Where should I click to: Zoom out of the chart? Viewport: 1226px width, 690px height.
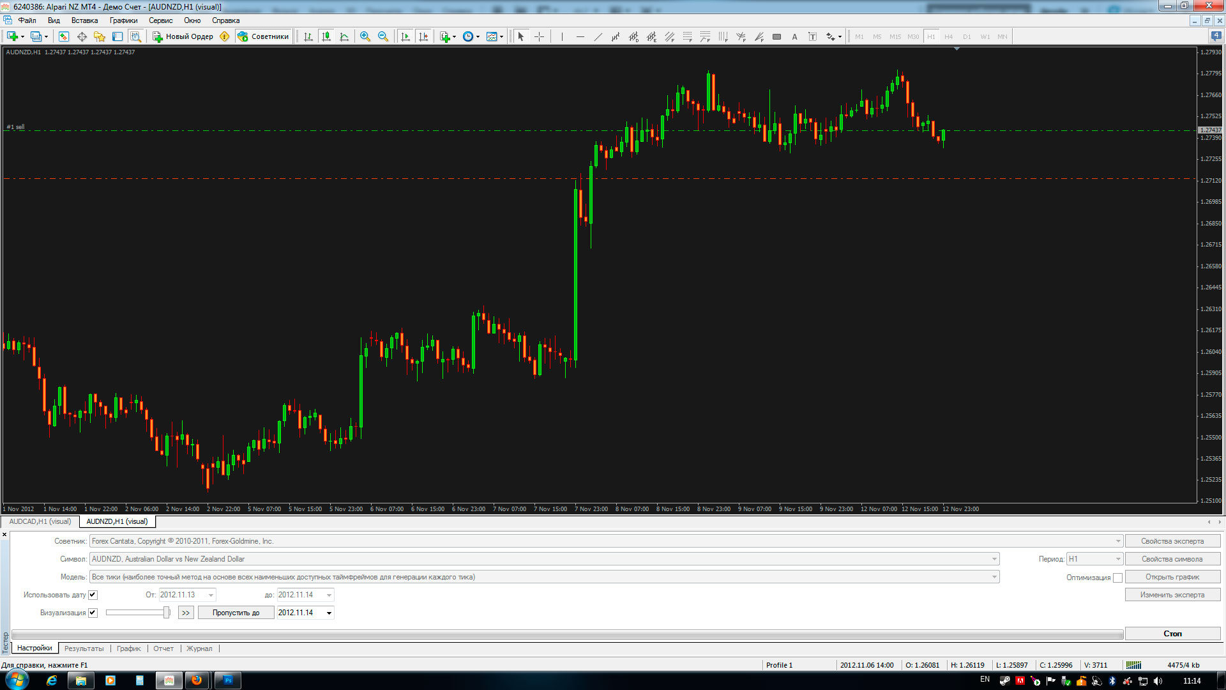[x=383, y=36]
